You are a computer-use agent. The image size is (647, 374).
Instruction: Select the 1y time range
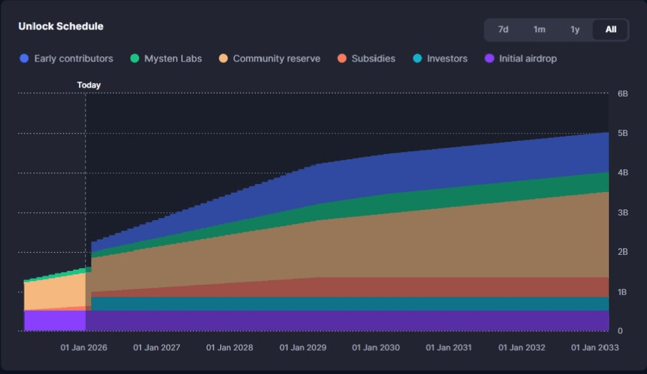(x=575, y=29)
